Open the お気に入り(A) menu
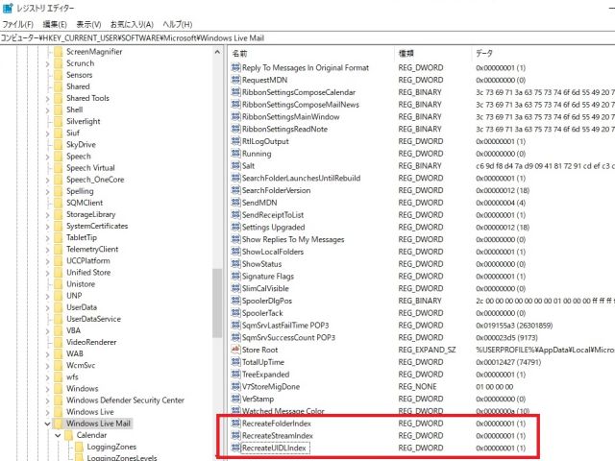The height and width of the screenshot is (461, 615). [x=132, y=24]
